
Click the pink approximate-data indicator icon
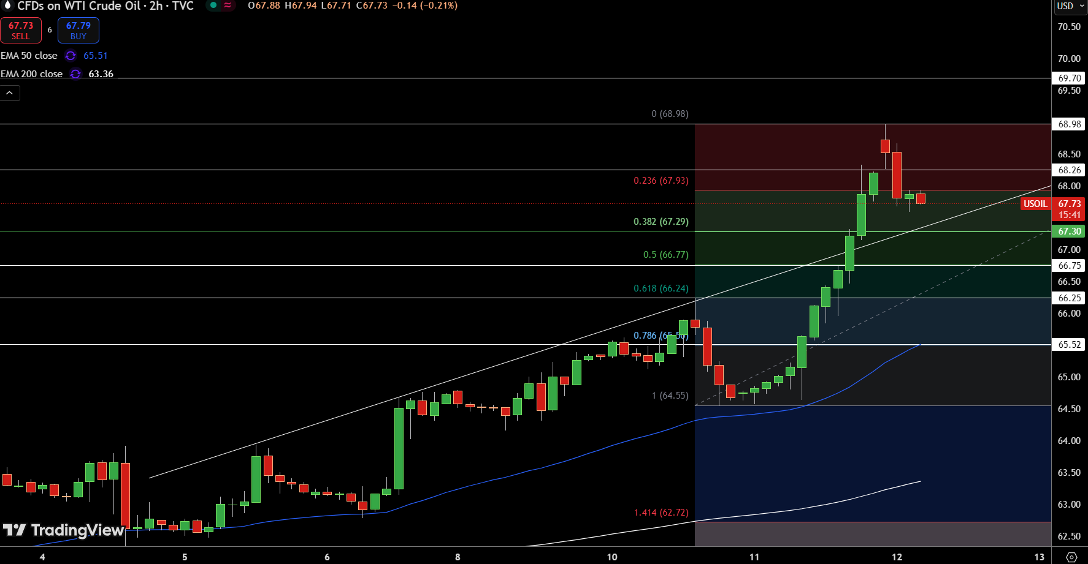228,6
